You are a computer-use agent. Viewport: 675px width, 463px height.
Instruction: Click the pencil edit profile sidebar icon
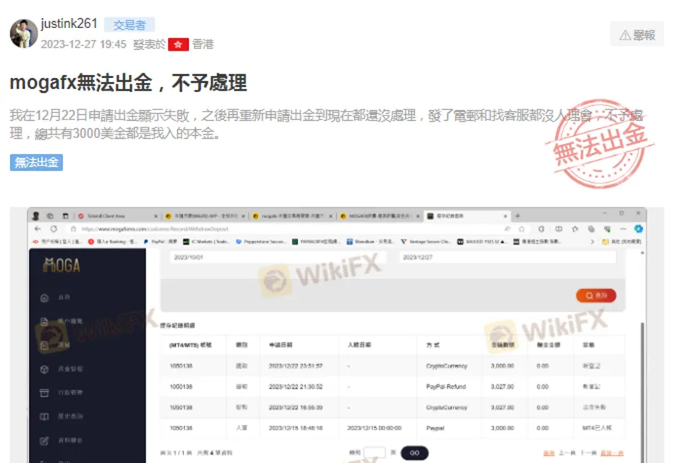point(44,440)
